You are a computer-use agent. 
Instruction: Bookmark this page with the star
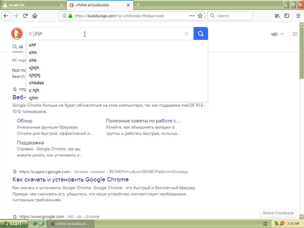tap(200, 16)
